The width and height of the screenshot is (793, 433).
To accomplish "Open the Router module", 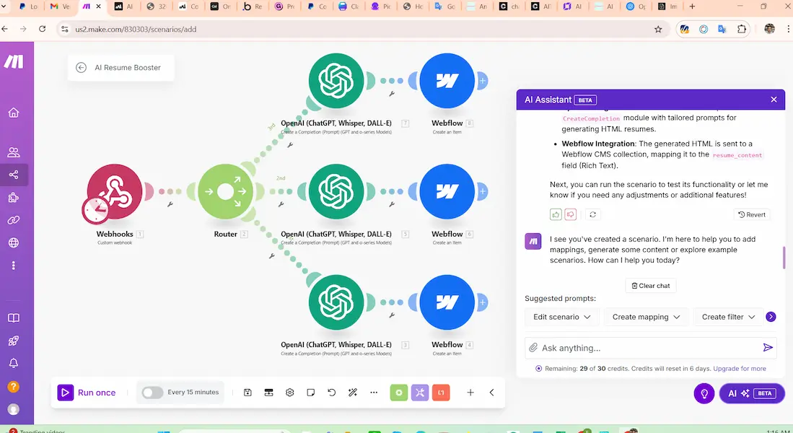I will point(226,191).
